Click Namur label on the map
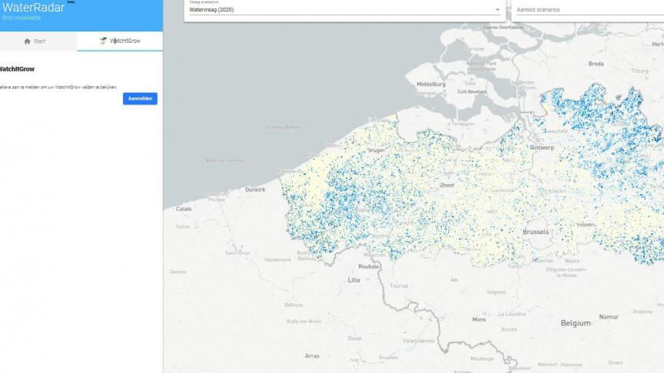 click(x=609, y=317)
